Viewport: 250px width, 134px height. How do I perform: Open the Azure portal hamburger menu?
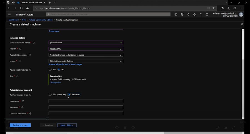9,14
